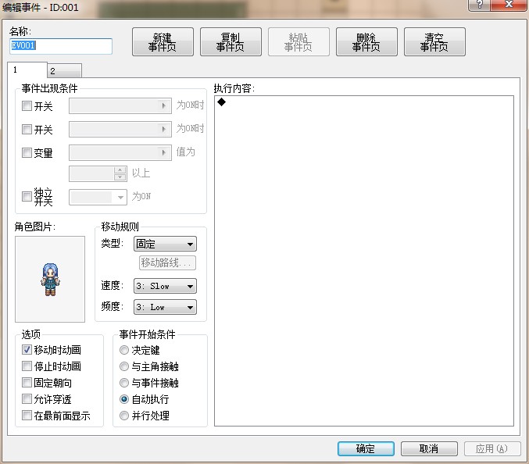Open the 独立开关 selection dropdown
529x464 pixels.
pos(98,197)
